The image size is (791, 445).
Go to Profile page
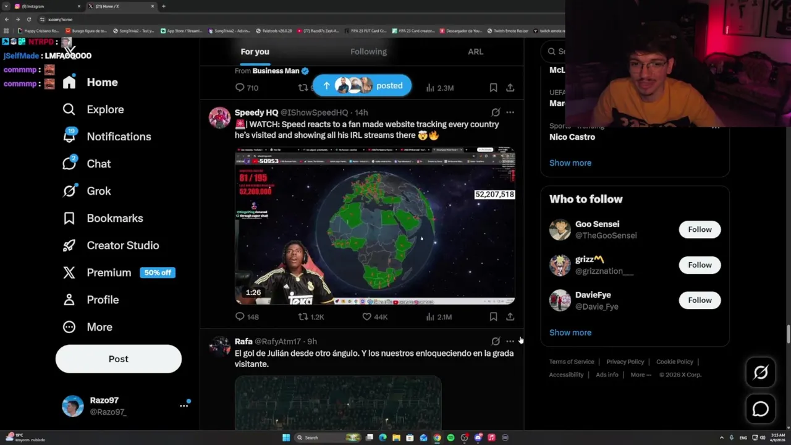pyautogui.click(x=90, y=300)
